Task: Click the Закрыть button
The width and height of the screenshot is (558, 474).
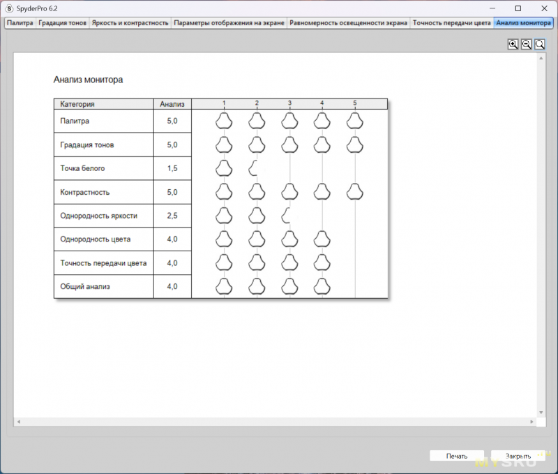Action: pyautogui.click(x=518, y=456)
